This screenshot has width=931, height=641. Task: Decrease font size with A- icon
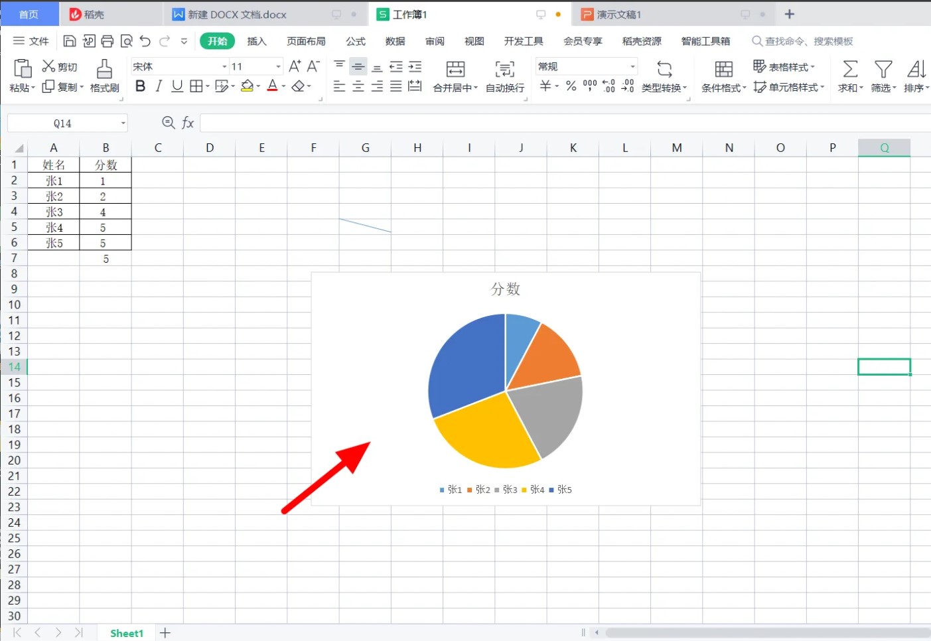point(313,66)
